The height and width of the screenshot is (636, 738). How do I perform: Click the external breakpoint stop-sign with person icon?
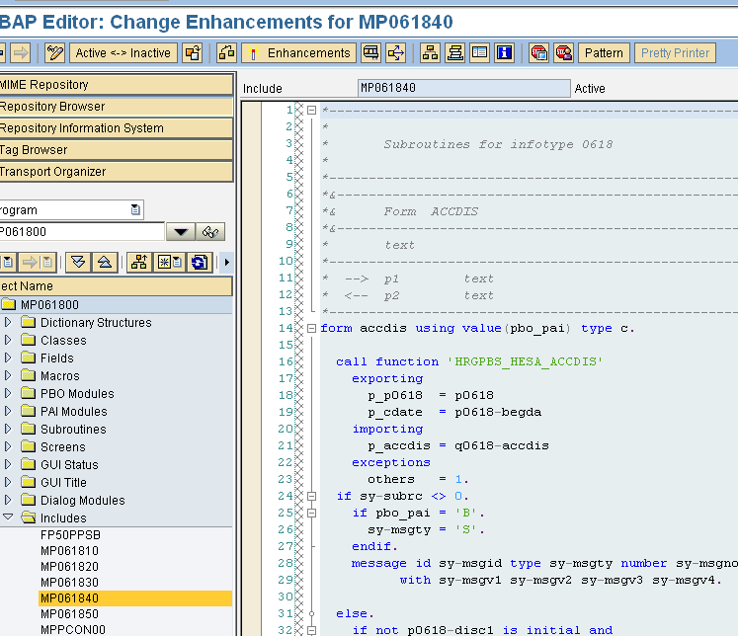tap(563, 53)
